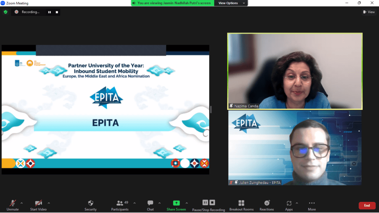The width and height of the screenshot is (379, 213).
Task: Click the red End button
Action: pos(366,206)
